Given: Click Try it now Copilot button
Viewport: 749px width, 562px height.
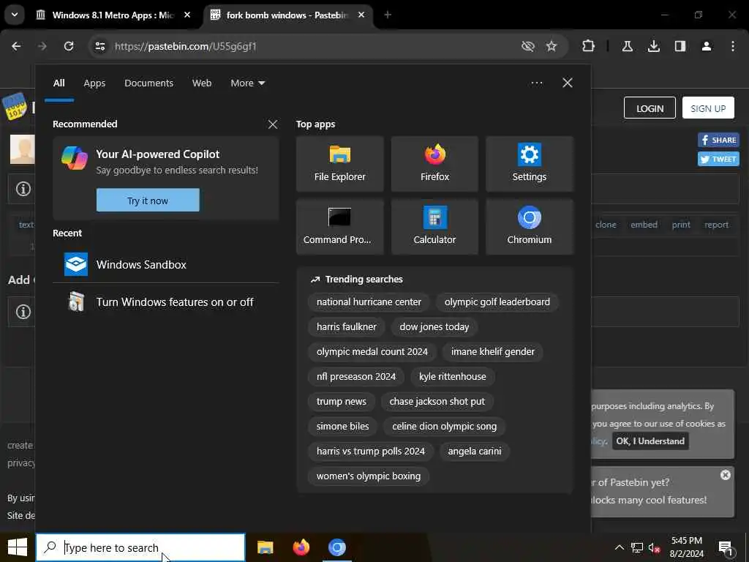Looking at the screenshot, I should coord(148,201).
